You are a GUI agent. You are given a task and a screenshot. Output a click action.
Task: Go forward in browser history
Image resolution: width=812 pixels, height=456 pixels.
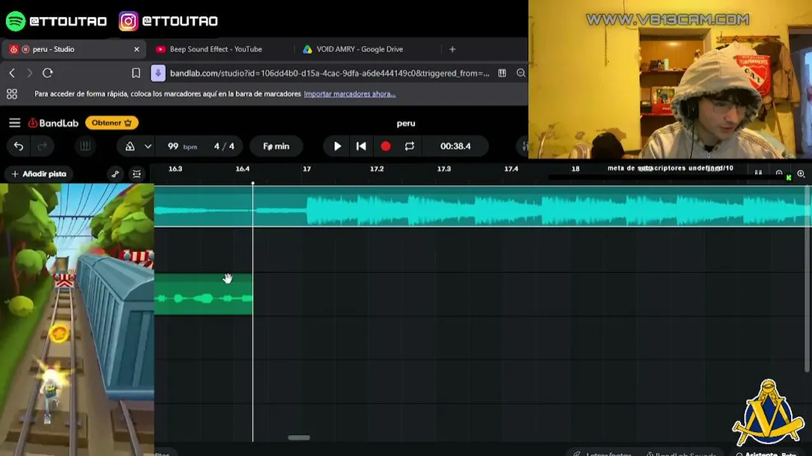(x=29, y=73)
